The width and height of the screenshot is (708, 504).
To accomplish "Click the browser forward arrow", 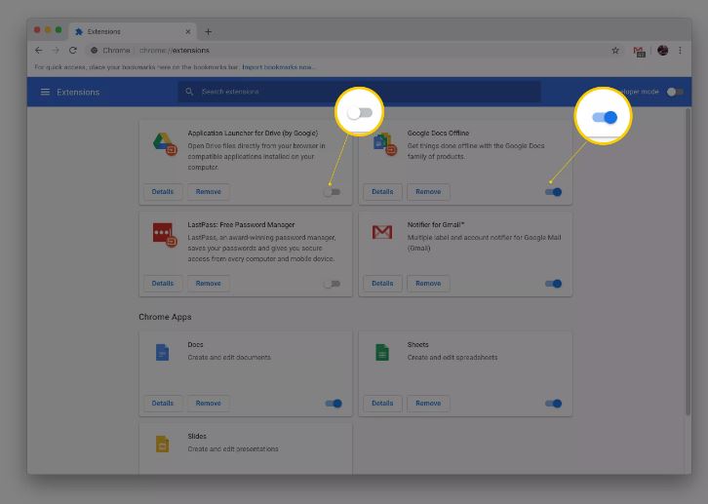I will 56,50.
